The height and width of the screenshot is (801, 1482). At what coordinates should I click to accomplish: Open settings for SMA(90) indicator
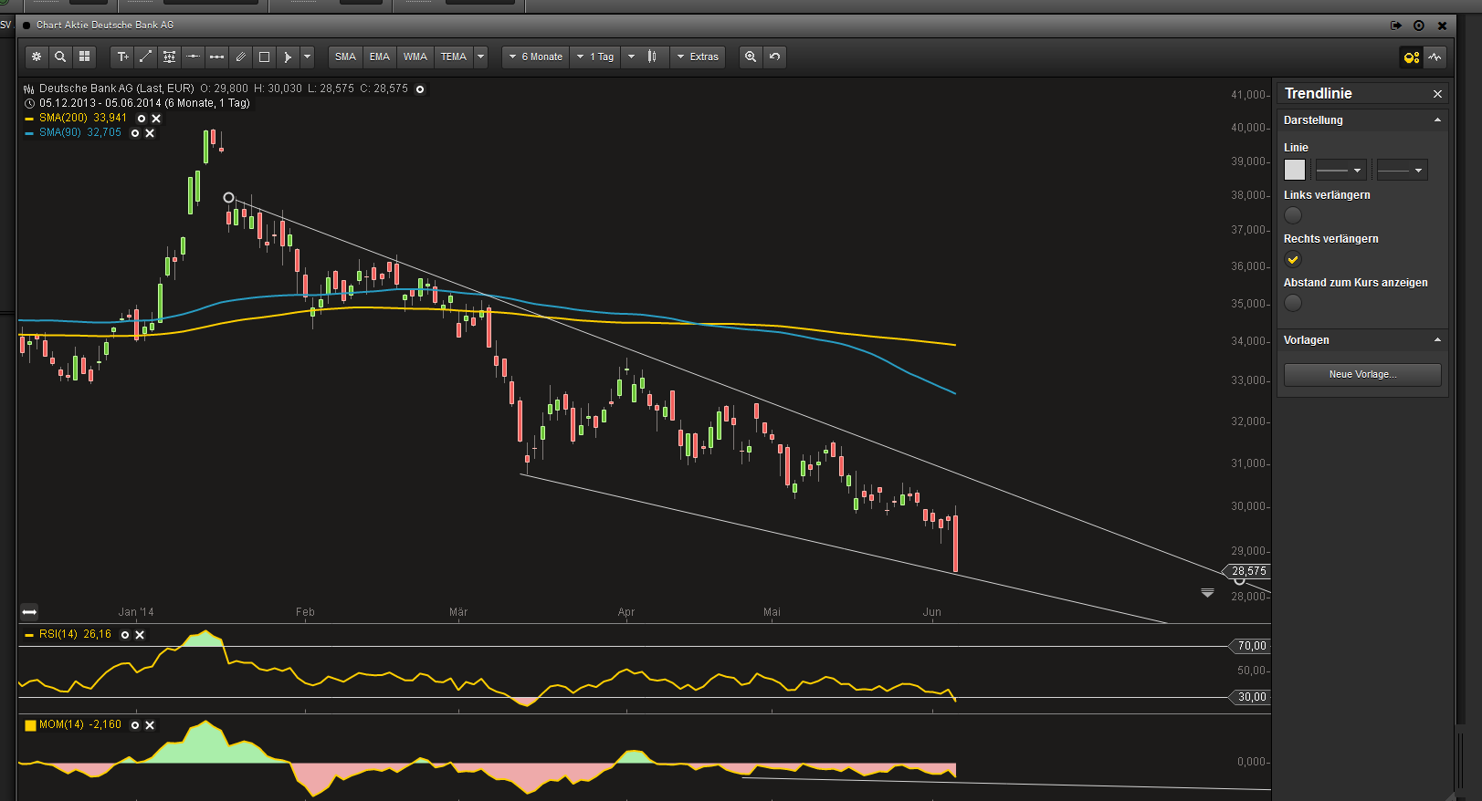(x=135, y=133)
